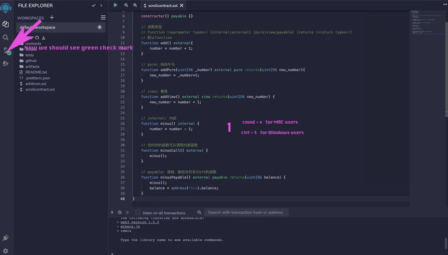448x255 pixels.
Task: Click line number 40 in the gutter
Action: point(122,199)
